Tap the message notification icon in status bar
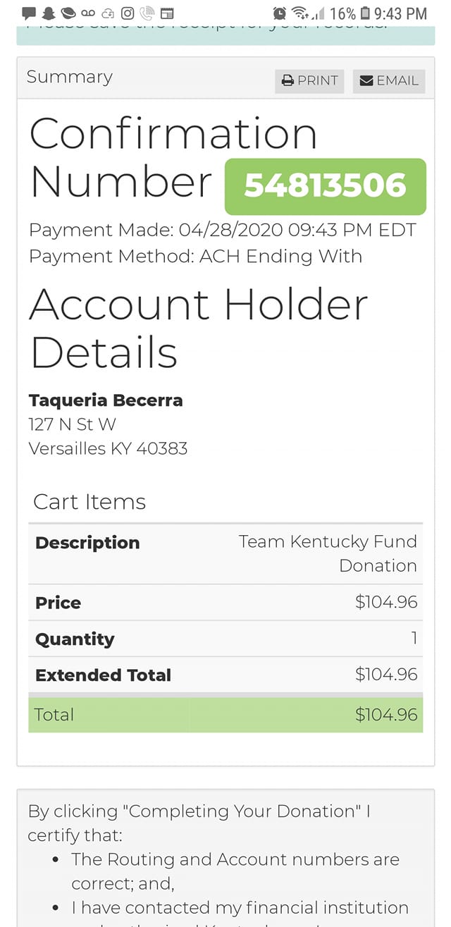Screen dimensions: 451x927 (29, 13)
